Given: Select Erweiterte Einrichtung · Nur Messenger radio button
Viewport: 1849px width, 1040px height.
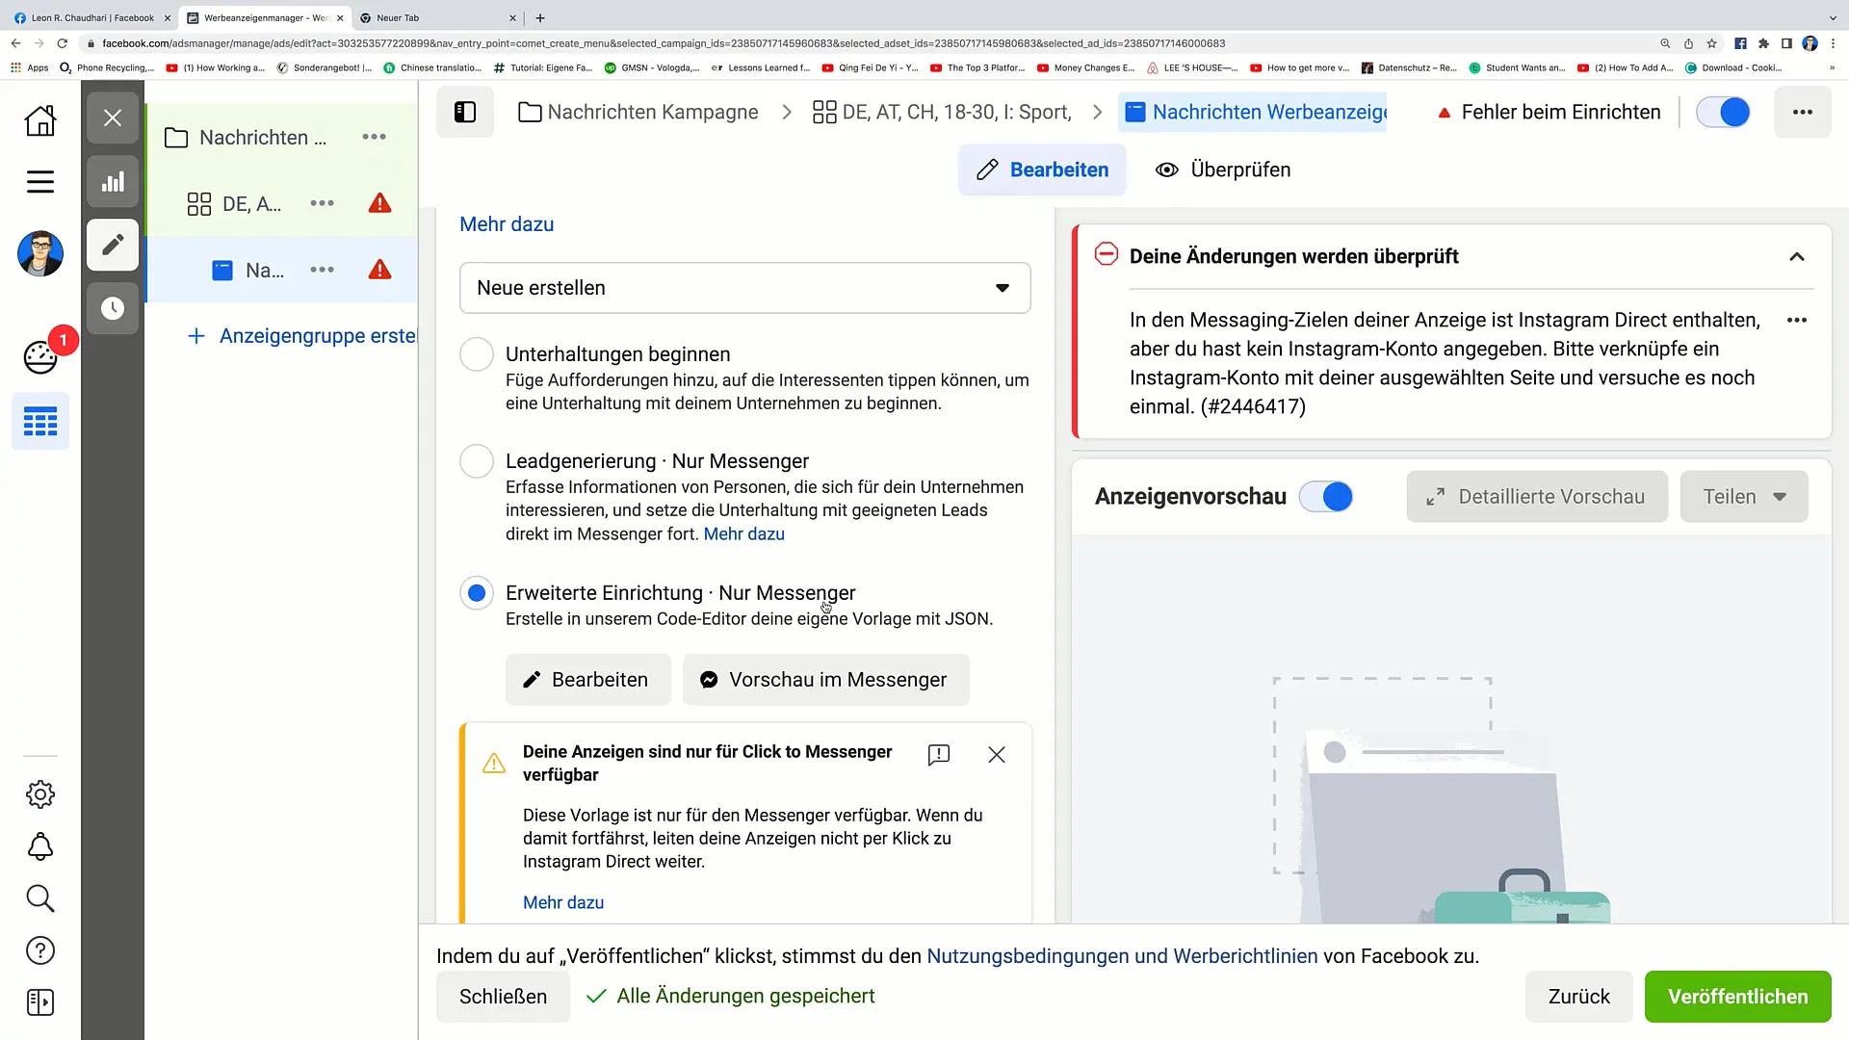Looking at the screenshot, I should (479, 593).
